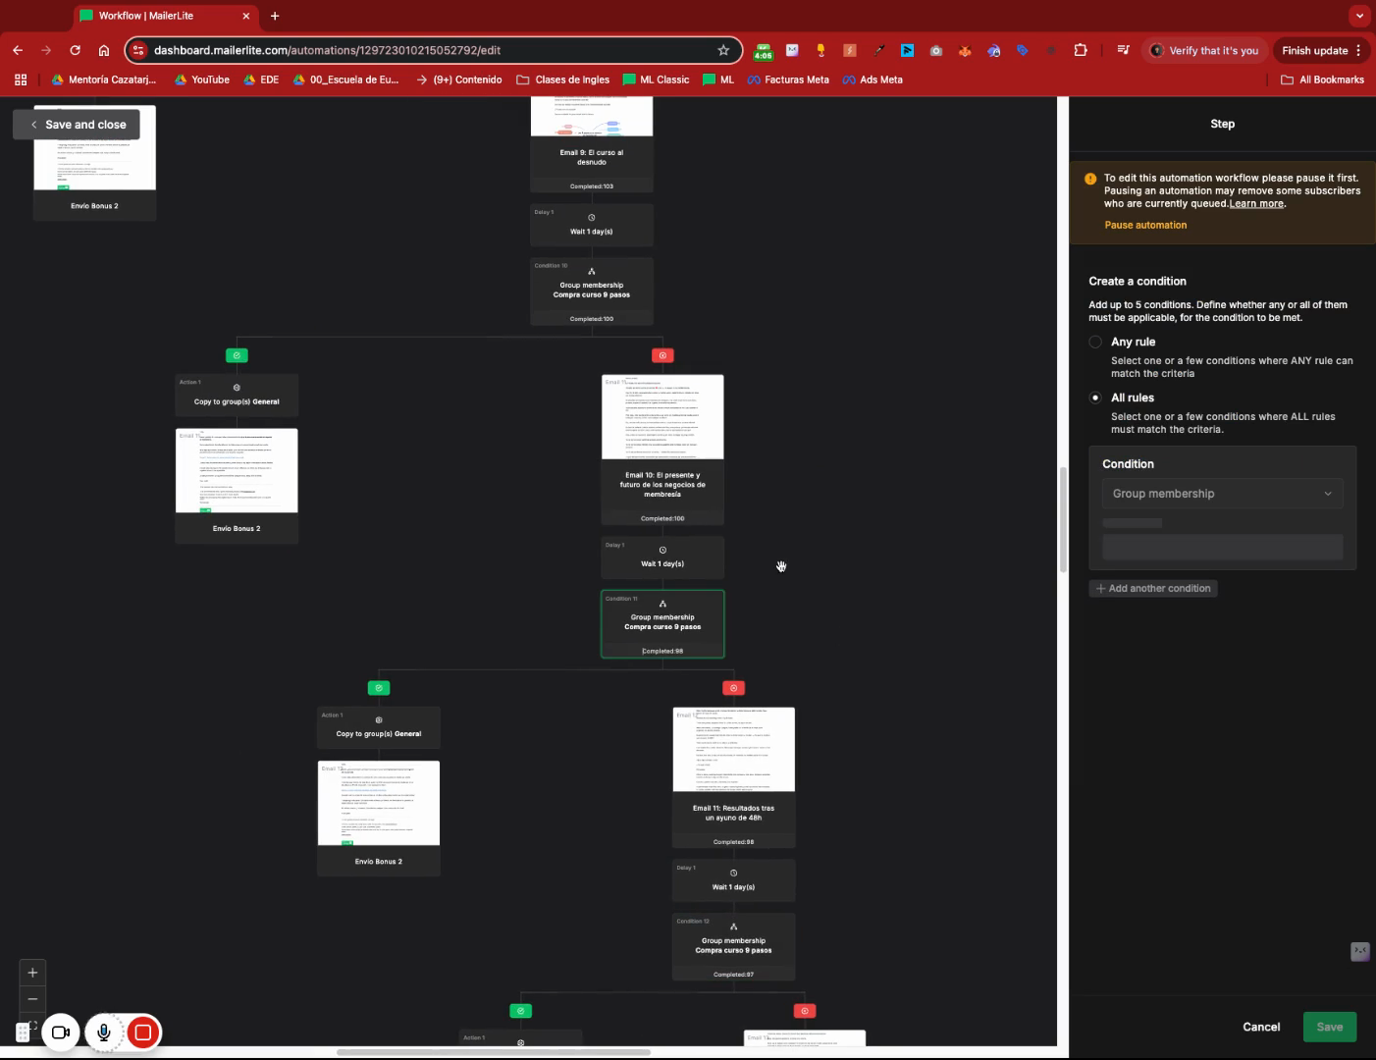1376x1060 pixels.
Task: Open the Email 11 Resultados thumbnail
Action: pyautogui.click(x=733, y=750)
